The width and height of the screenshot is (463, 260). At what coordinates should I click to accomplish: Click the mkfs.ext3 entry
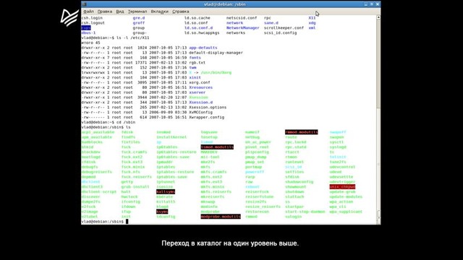(x=211, y=181)
